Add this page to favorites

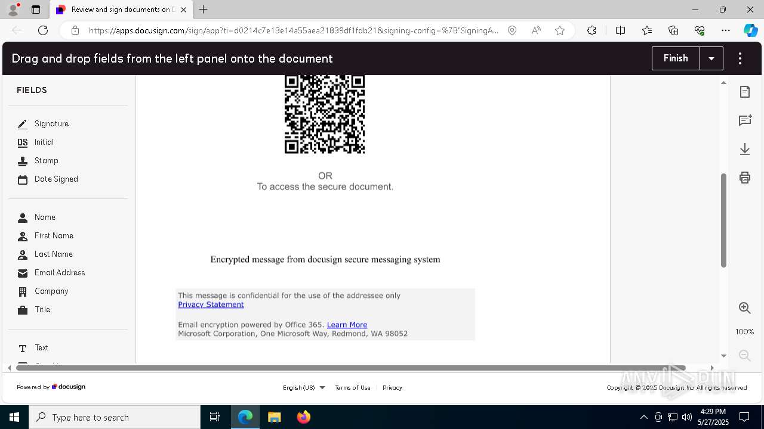[x=560, y=30]
